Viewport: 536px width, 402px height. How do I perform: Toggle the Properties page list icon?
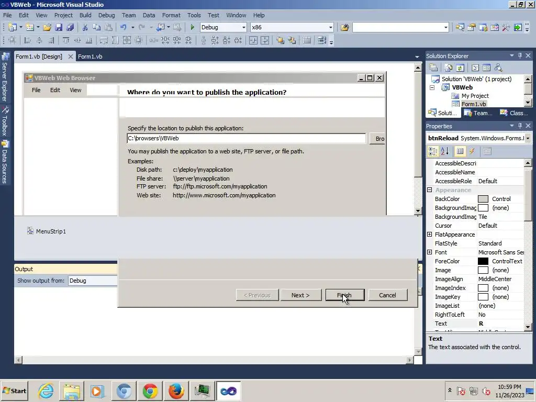[460, 151]
